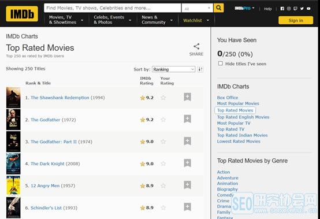The image size is (320, 219).
Task: Expand Movies, TV & Showtimes menu
Action: tap(66, 20)
